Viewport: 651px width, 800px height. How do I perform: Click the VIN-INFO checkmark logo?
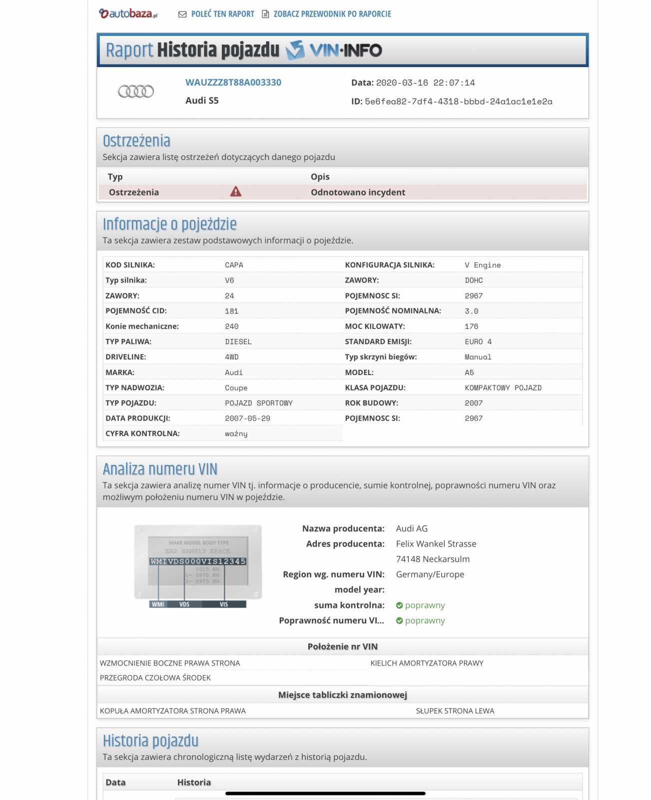[295, 50]
